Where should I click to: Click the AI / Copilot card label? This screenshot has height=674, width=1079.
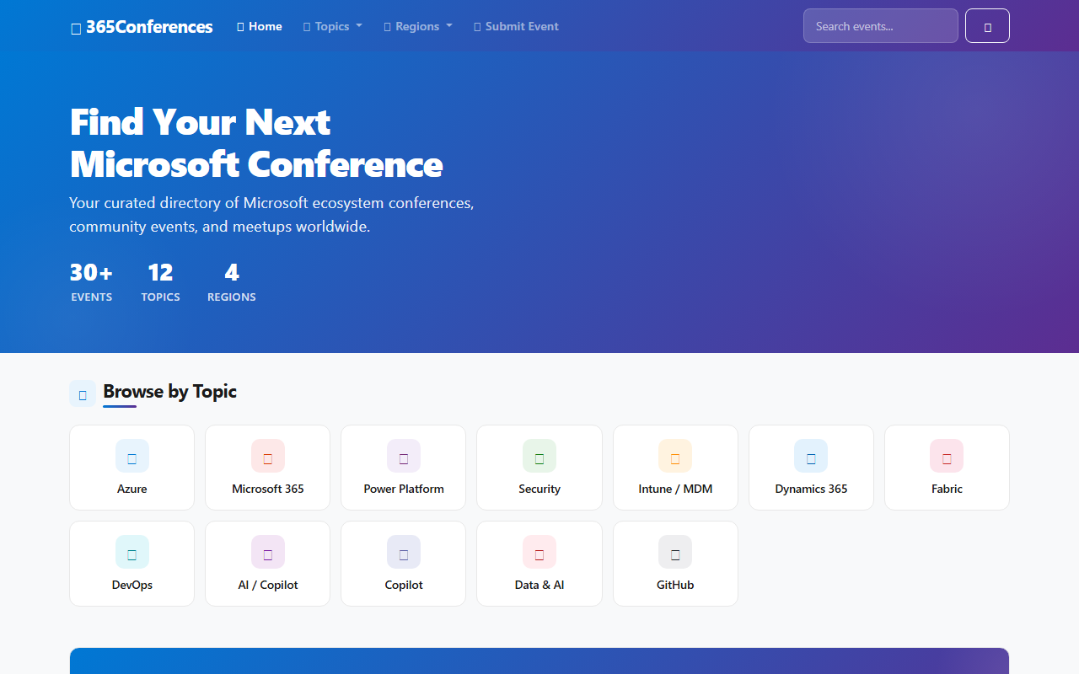coord(268,585)
